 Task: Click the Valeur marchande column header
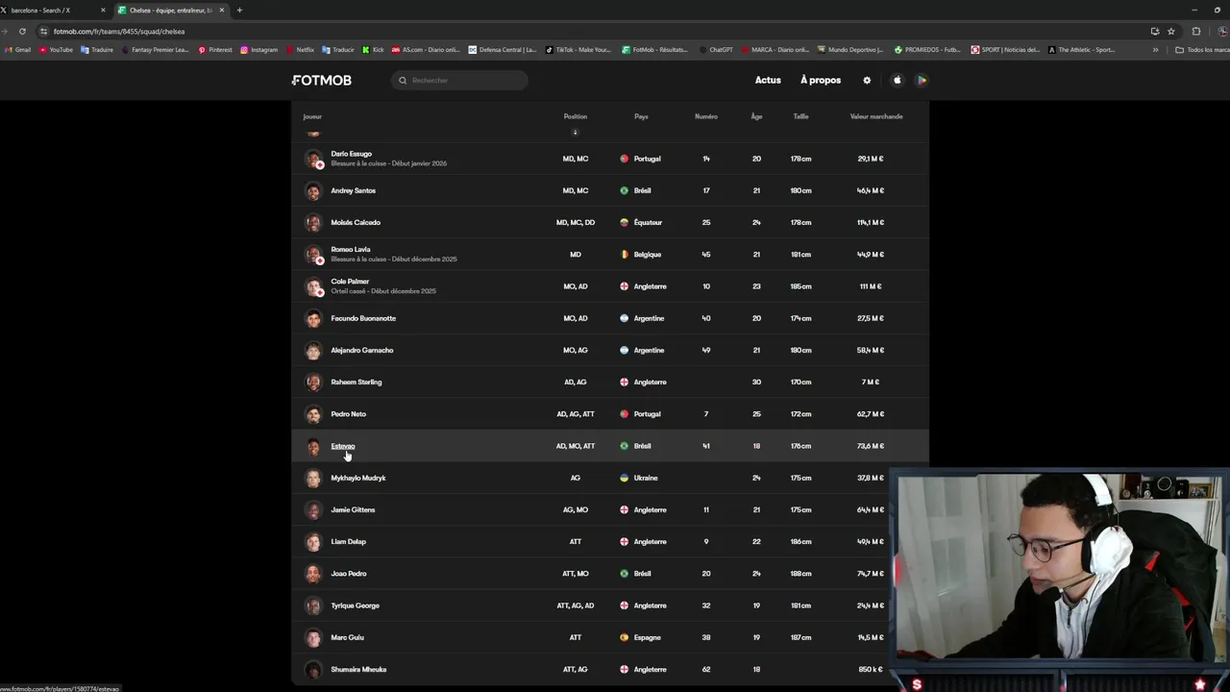tap(876, 116)
